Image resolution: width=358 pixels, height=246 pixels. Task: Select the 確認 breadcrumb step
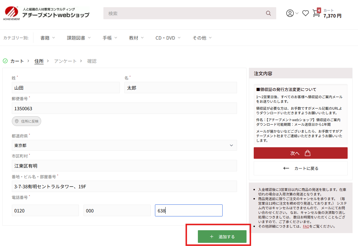point(92,61)
